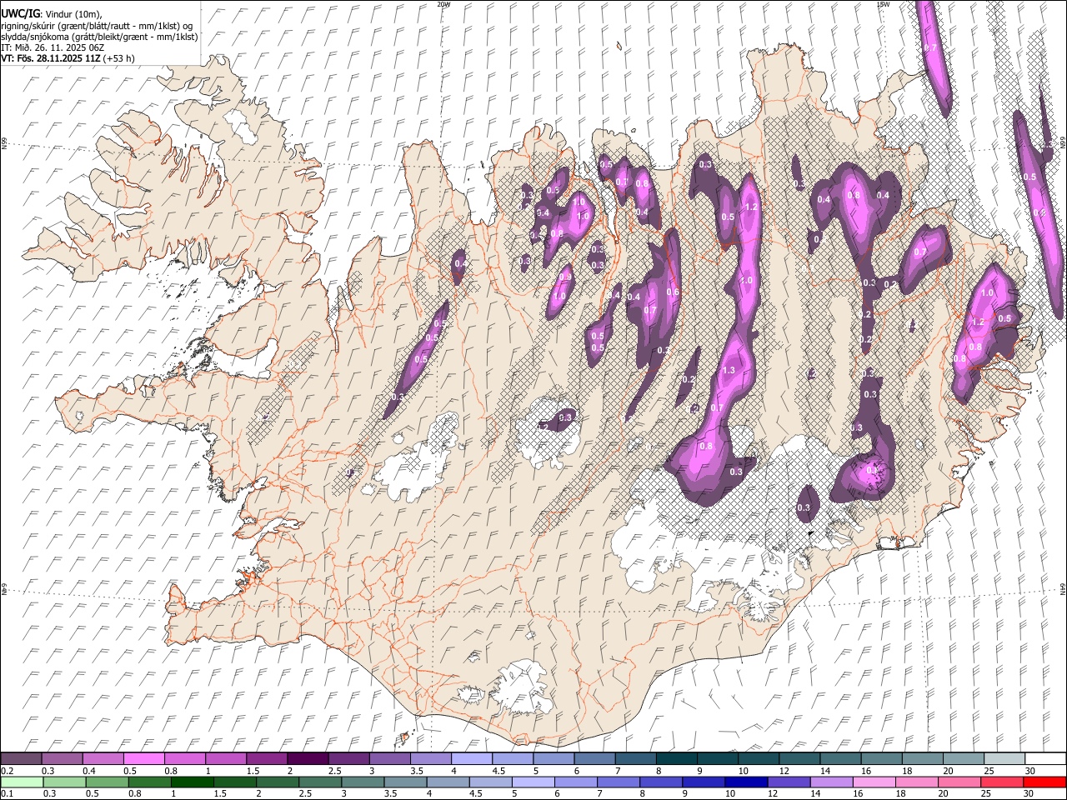The image size is (1067, 800).
Task: Click the darkest green swatch between 1 and 1.5
Action: (x=193, y=782)
